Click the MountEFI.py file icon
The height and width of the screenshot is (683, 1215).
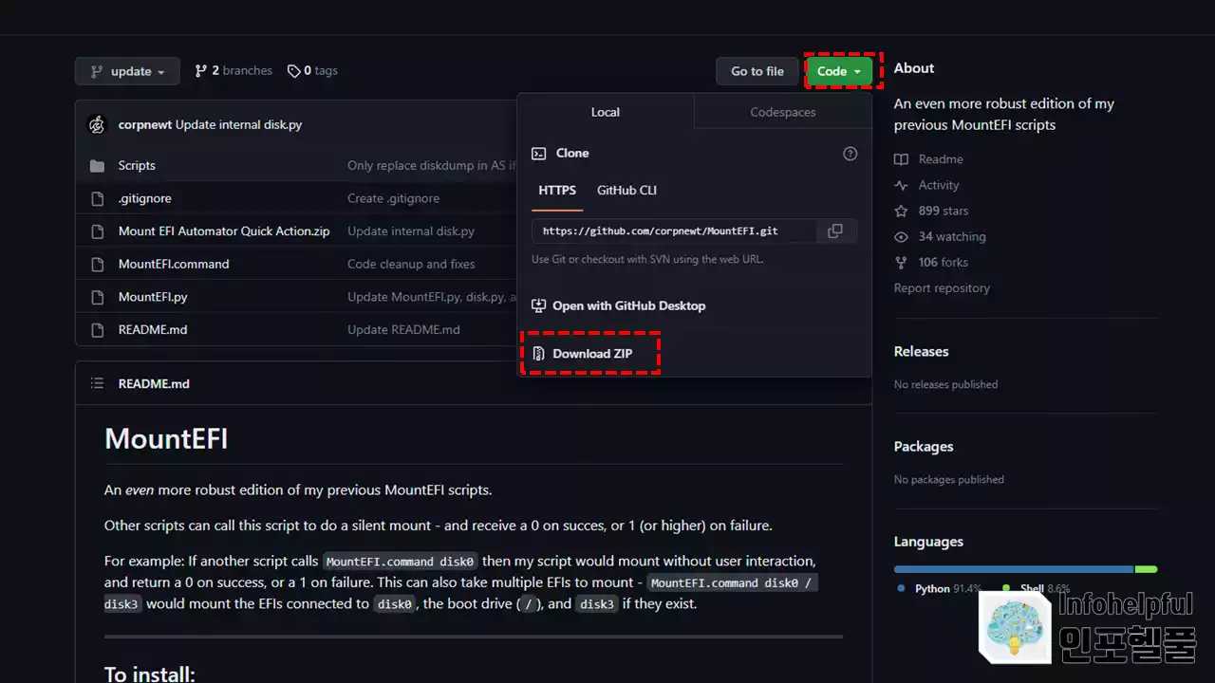pos(97,297)
